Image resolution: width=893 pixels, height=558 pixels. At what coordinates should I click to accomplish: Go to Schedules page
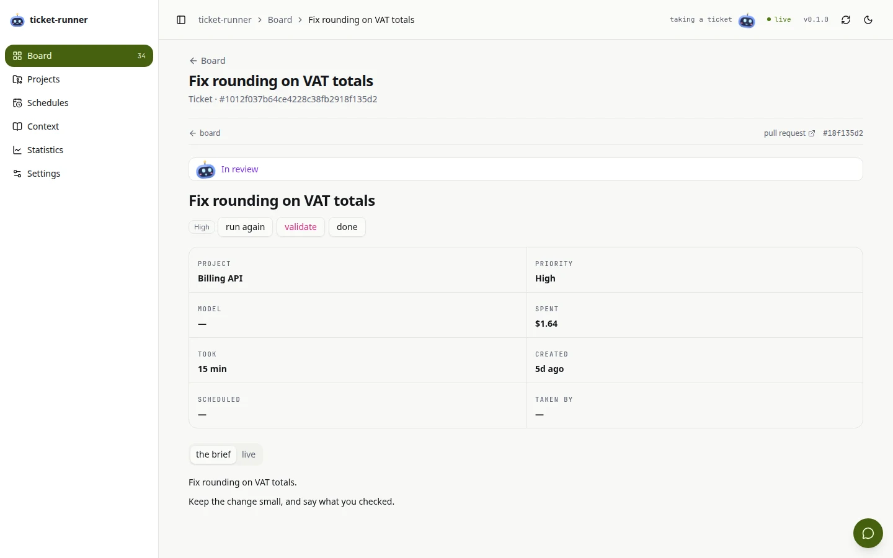pos(79,103)
